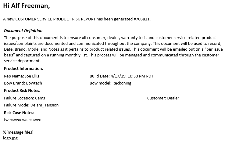Click the 'Product Risk Notes:' heading
Viewport: 239px width, 151px height.
22,90
